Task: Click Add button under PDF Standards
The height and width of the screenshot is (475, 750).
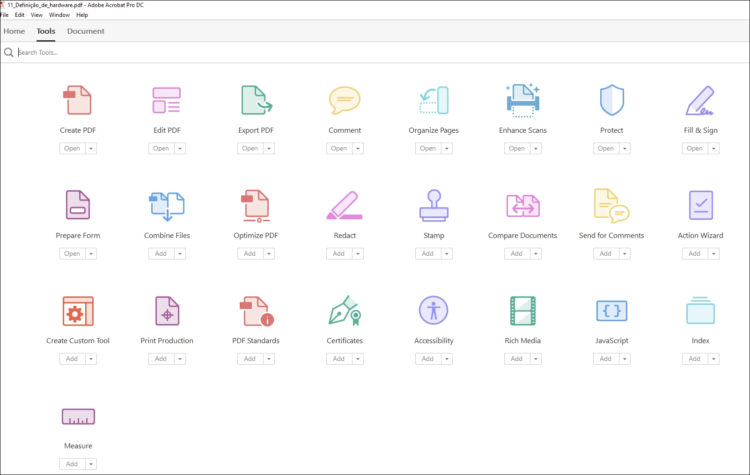Action: pos(250,359)
